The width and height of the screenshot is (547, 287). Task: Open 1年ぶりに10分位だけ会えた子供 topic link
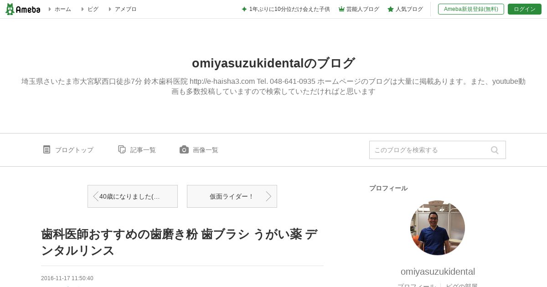click(x=289, y=9)
